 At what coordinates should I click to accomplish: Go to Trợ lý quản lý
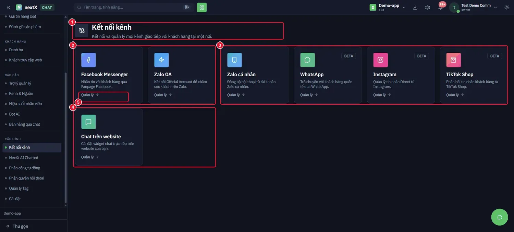(20, 83)
